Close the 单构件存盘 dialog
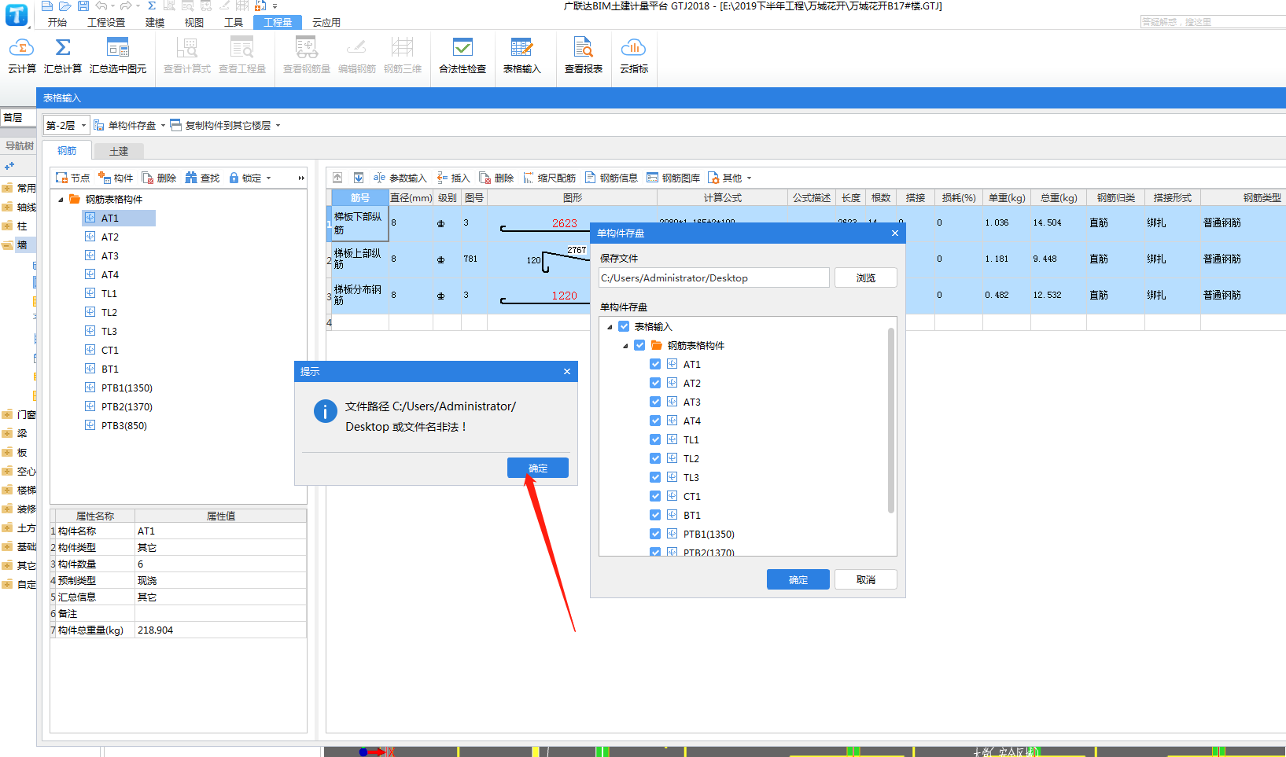 pyautogui.click(x=895, y=233)
